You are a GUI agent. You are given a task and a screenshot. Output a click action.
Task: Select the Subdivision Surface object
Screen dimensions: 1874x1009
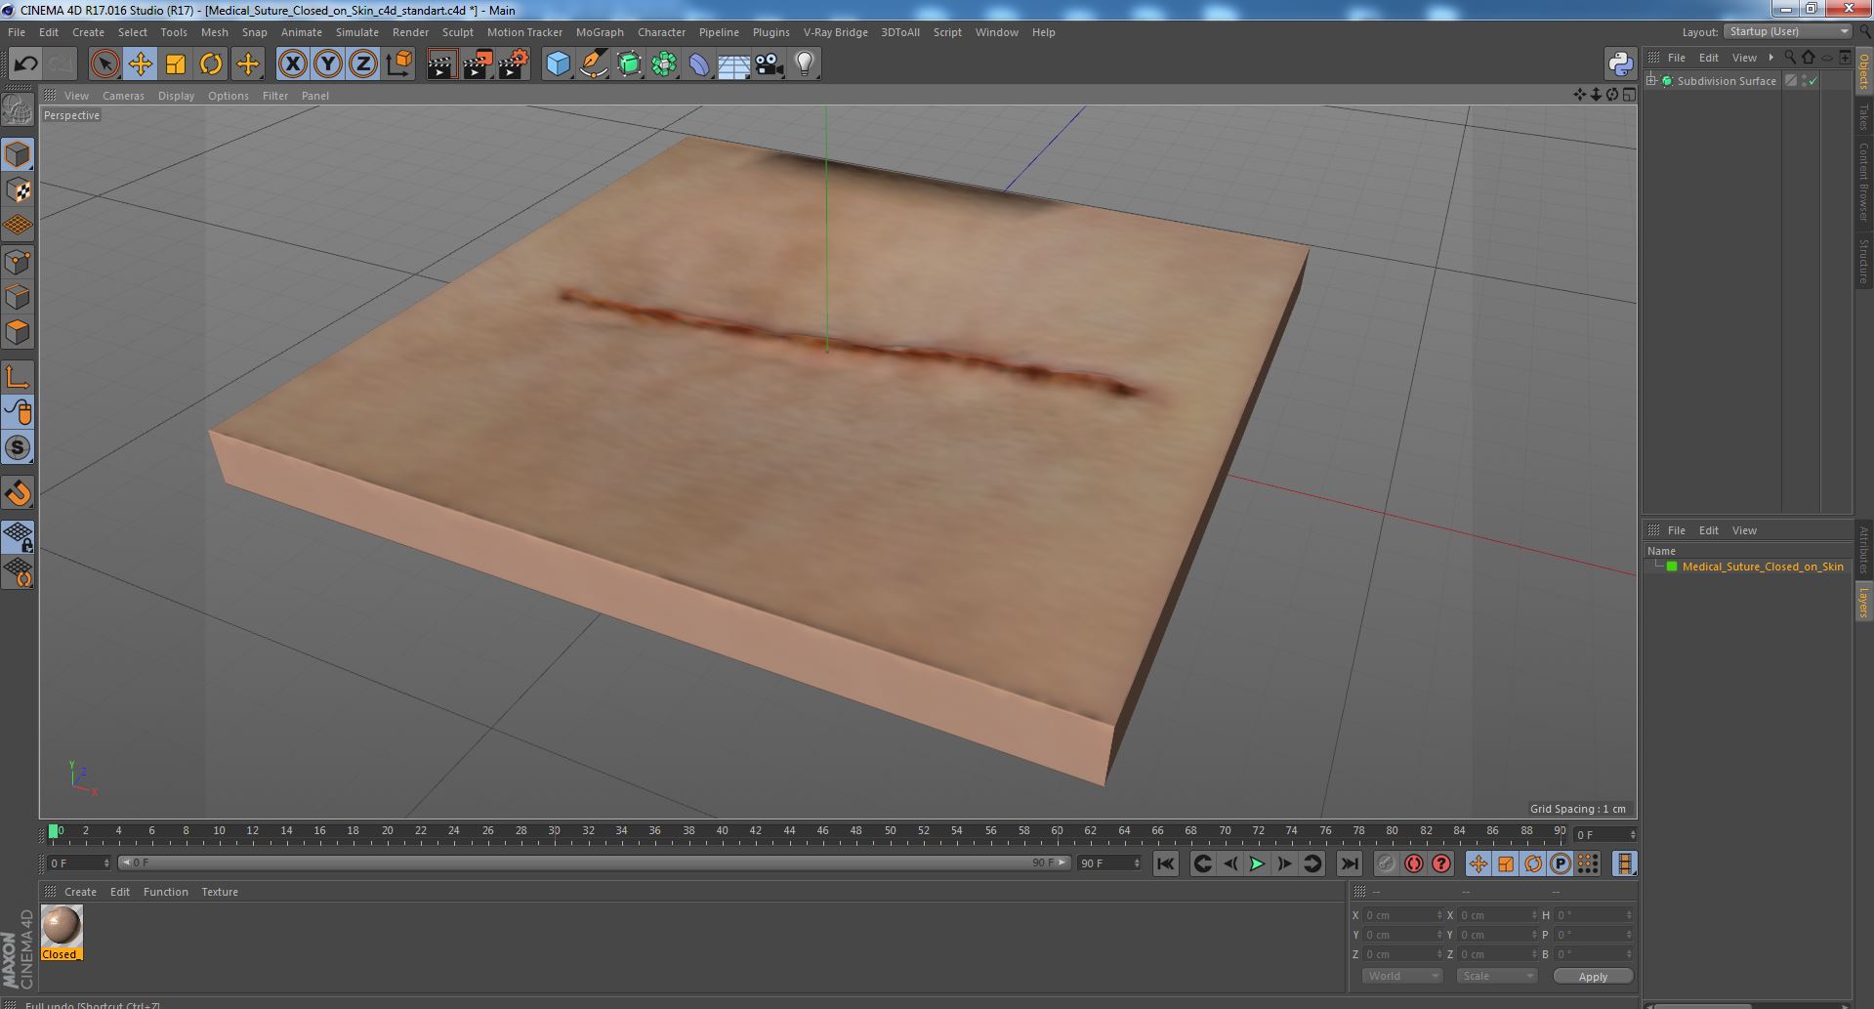click(x=1727, y=81)
